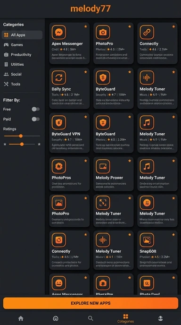Toggle the favorite star on PhotoPros

(86, 161)
